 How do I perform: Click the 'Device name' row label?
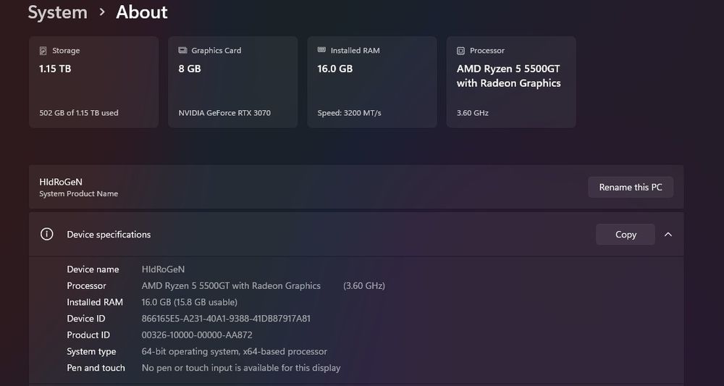click(93, 269)
